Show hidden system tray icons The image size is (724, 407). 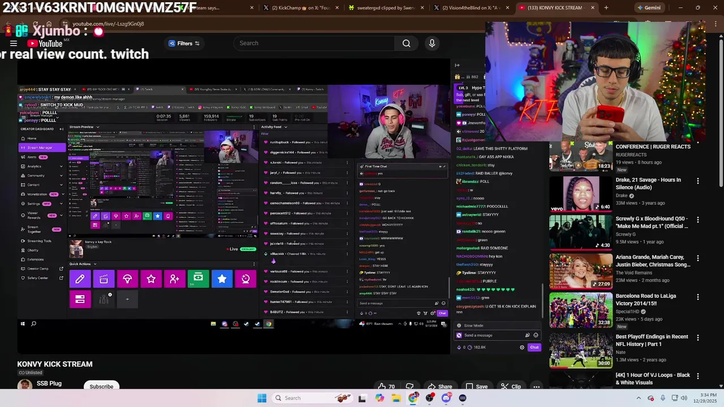(x=639, y=398)
